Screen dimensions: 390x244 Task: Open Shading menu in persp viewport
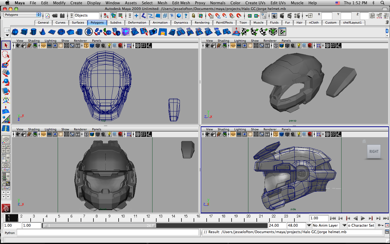tap(223, 41)
